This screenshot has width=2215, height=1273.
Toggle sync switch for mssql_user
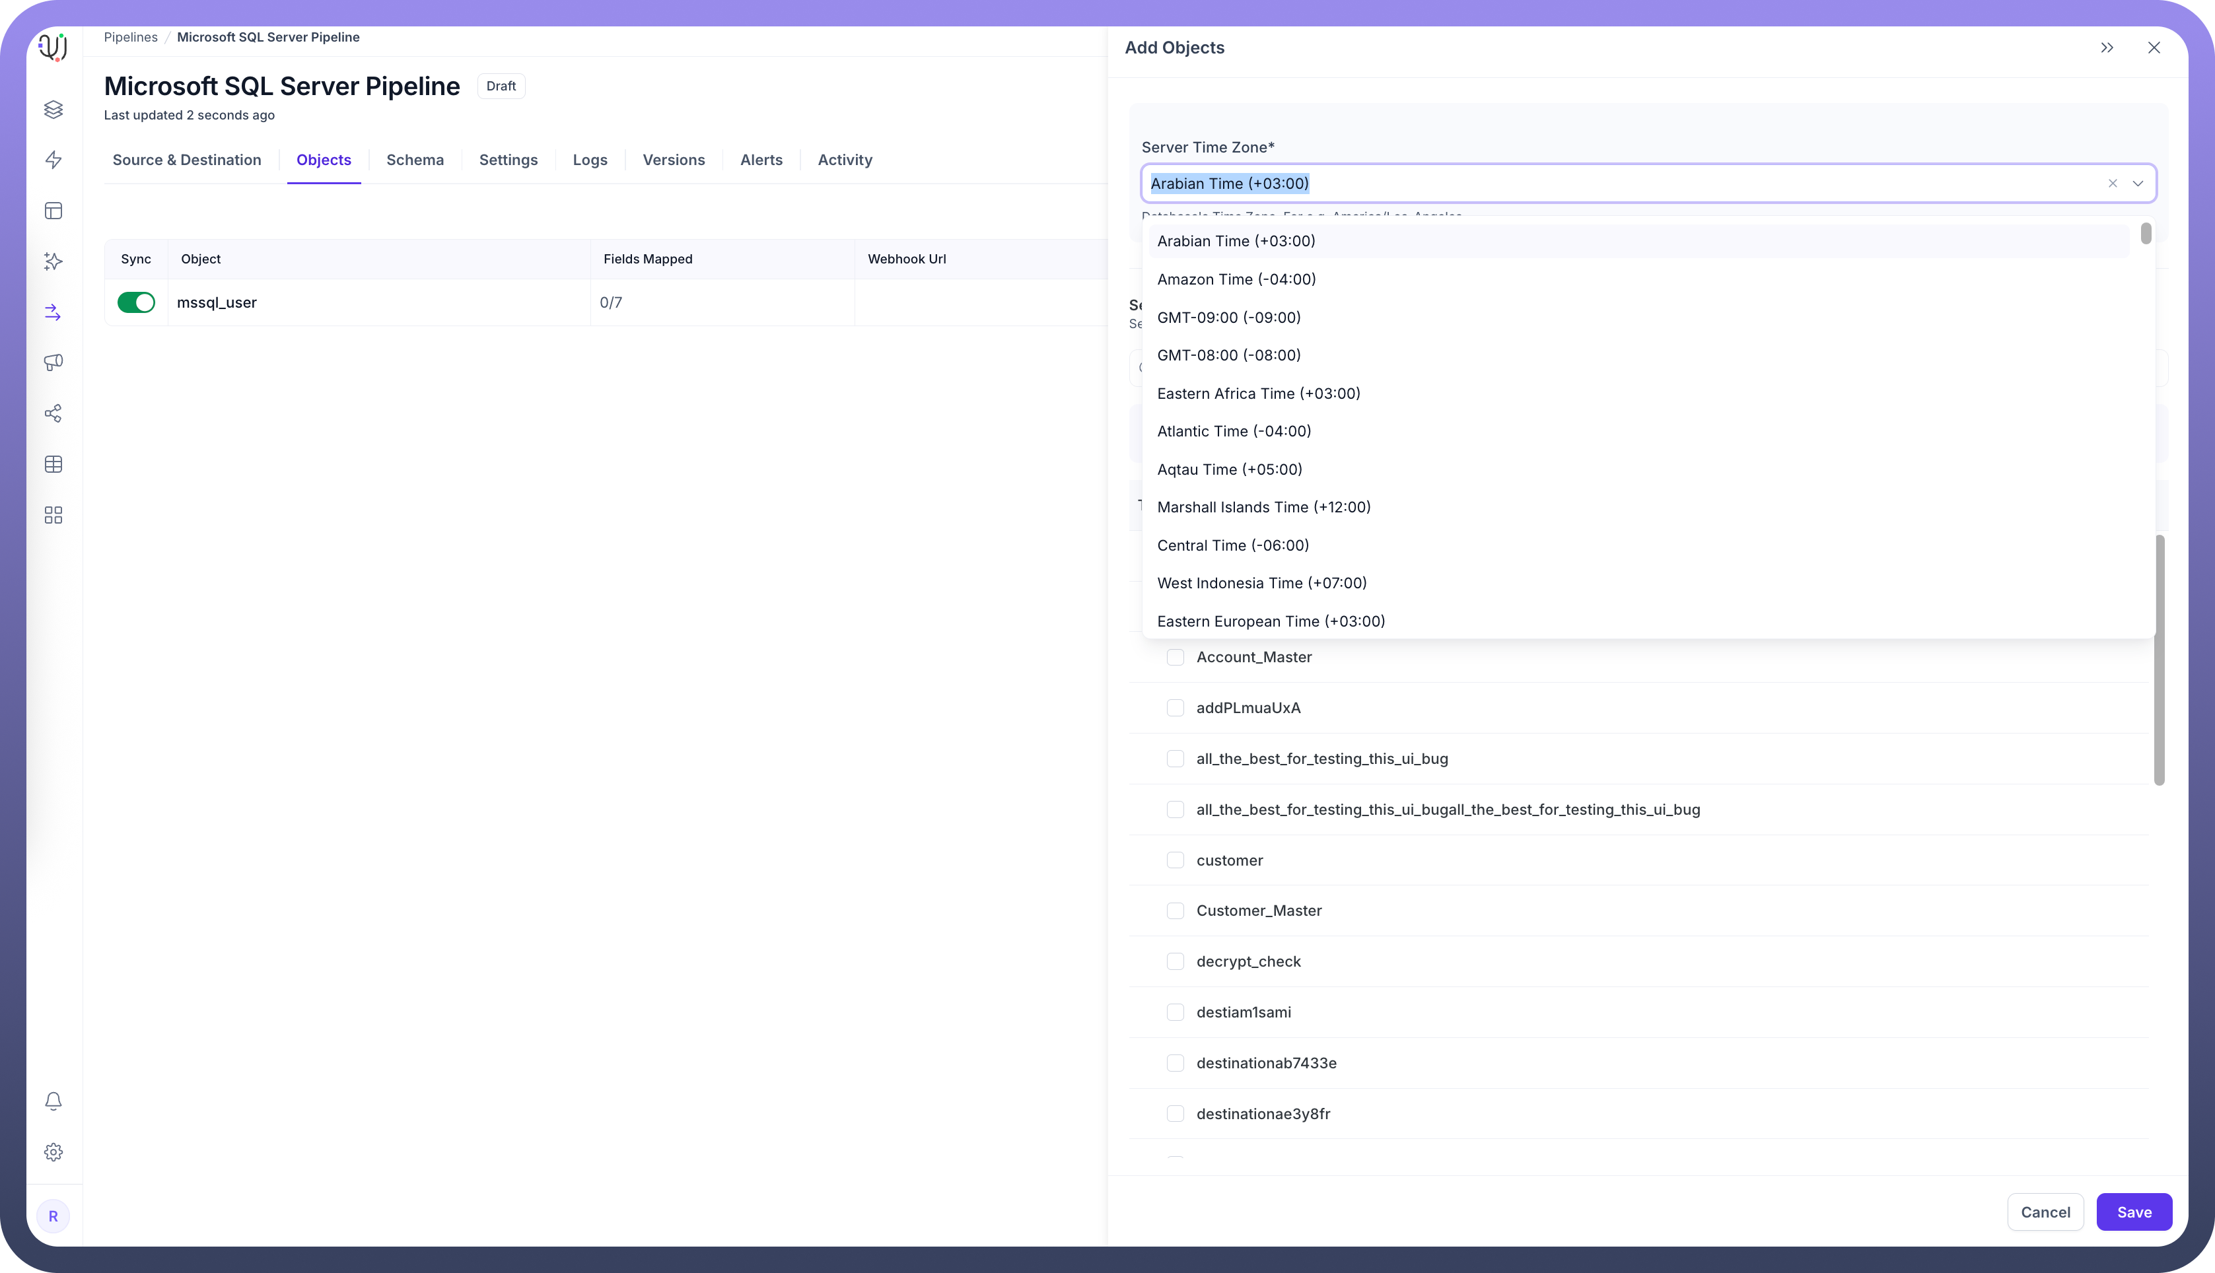click(137, 302)
